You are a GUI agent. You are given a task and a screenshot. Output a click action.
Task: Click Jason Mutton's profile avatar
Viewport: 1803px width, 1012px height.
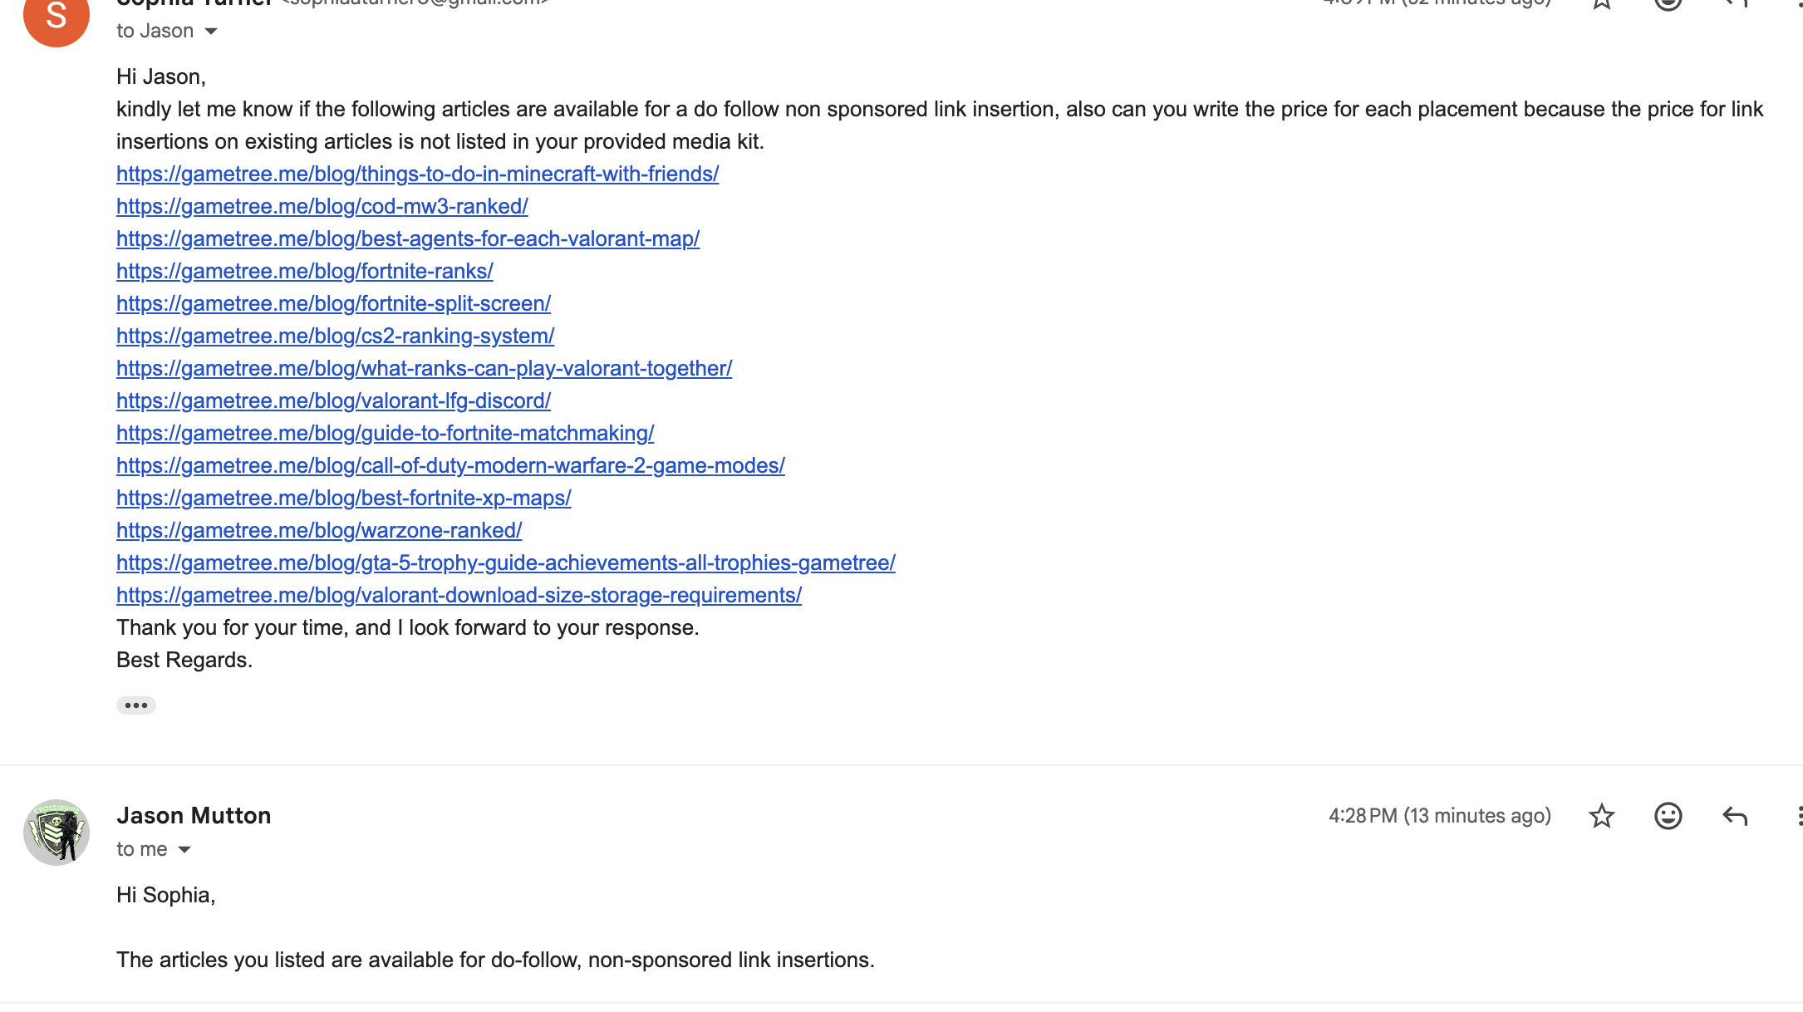coord(56,833)
